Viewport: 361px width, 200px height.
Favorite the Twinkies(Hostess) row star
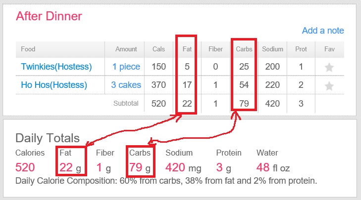329,67
